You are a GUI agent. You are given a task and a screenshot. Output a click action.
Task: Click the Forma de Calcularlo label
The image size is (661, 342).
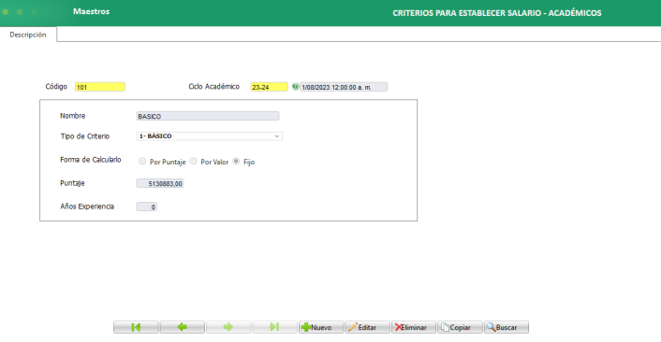pyautogui.click(x=91, y=160)
